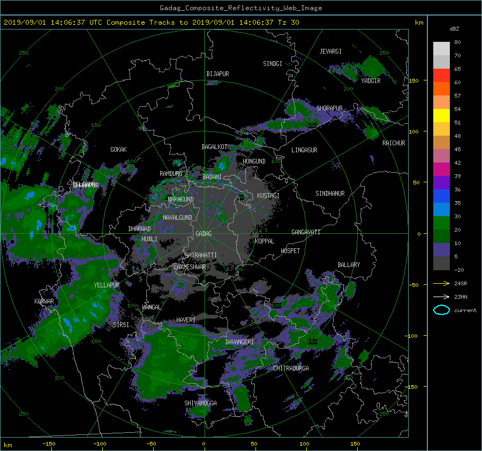Viewport: 482px width, 451px height.
Task: Click the LINGASUR city label
Action: pos(304,150)
